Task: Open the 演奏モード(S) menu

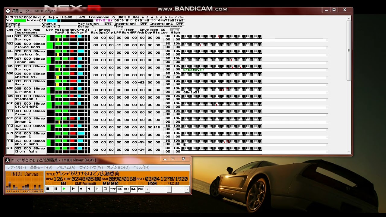Action: click(x=41, y=167)
